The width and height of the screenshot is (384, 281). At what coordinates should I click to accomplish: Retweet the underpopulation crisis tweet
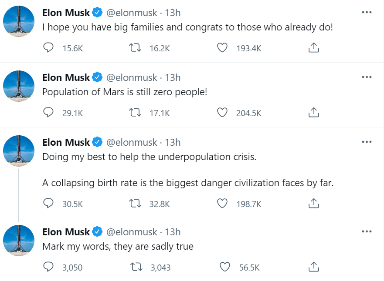[135, 203]
